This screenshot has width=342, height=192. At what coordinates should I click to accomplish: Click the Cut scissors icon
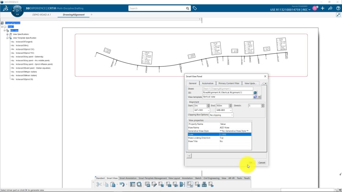tap(99, 185)
